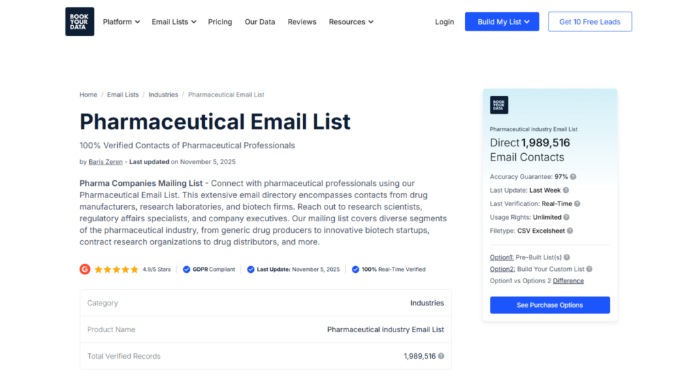Click help icon next to Build Your Custom List
Screen dimensions: 697x392
589,269
